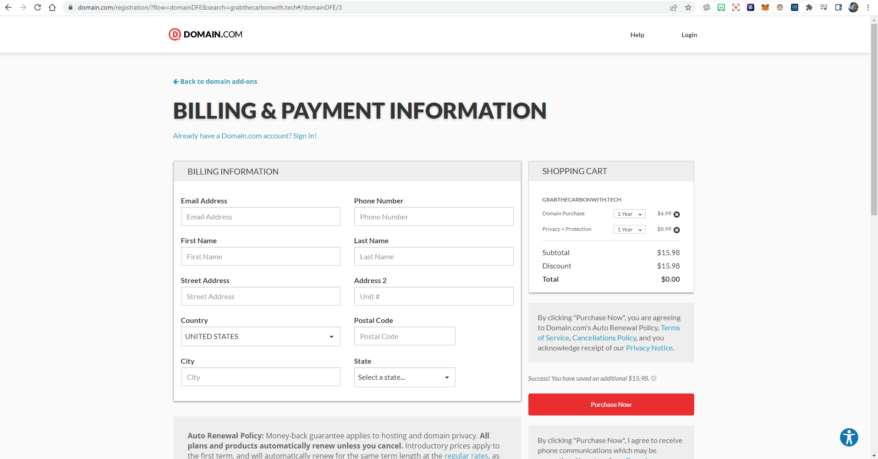Remove Privacy + Protection from cart

677,230
